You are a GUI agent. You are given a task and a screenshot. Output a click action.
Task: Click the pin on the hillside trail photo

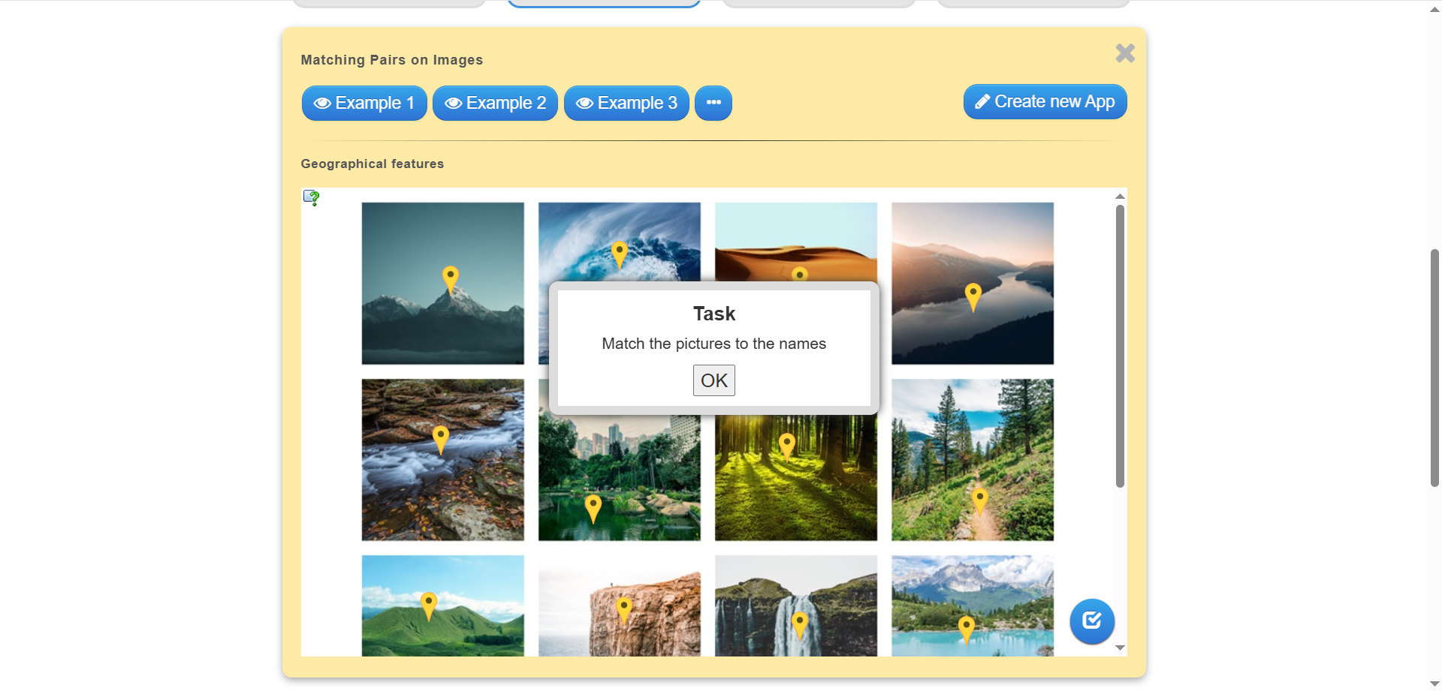coord(979,500)
